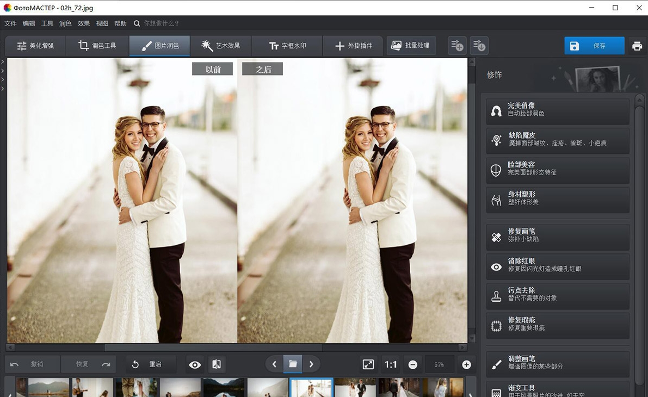Screen dimensions: 648x397
Task: Open the 效果 menu
Action: 83,23
